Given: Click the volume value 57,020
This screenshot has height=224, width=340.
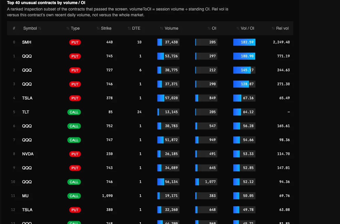Looking at the screenshot, I should pyautogui.click(x=171, y=98).
